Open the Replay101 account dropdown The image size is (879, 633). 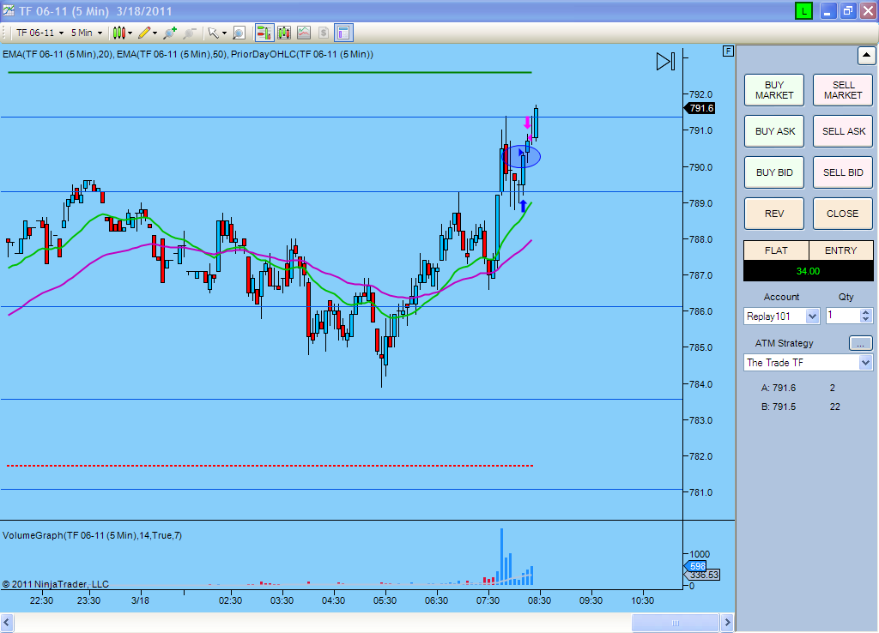coord(781,316)
